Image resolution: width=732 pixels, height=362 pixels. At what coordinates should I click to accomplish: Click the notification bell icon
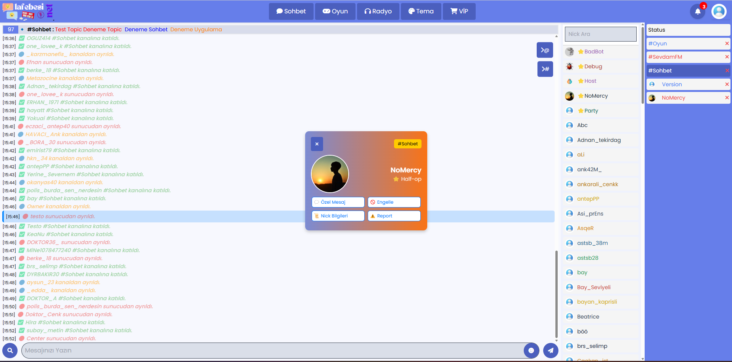coord(698,11)
